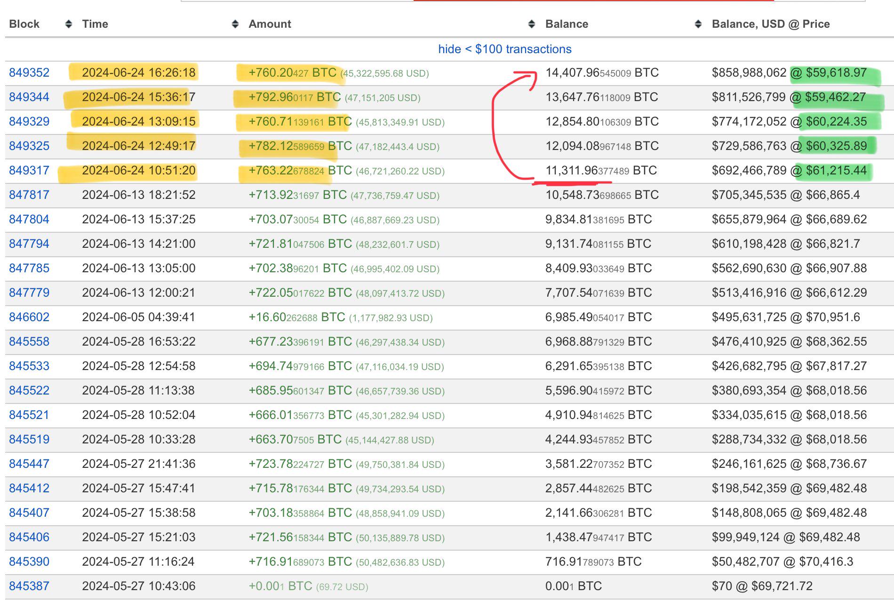This screenshot has height=600, width=894.
Task: Click the sort arrows for Balance column
Action: [x=698, y=24]
